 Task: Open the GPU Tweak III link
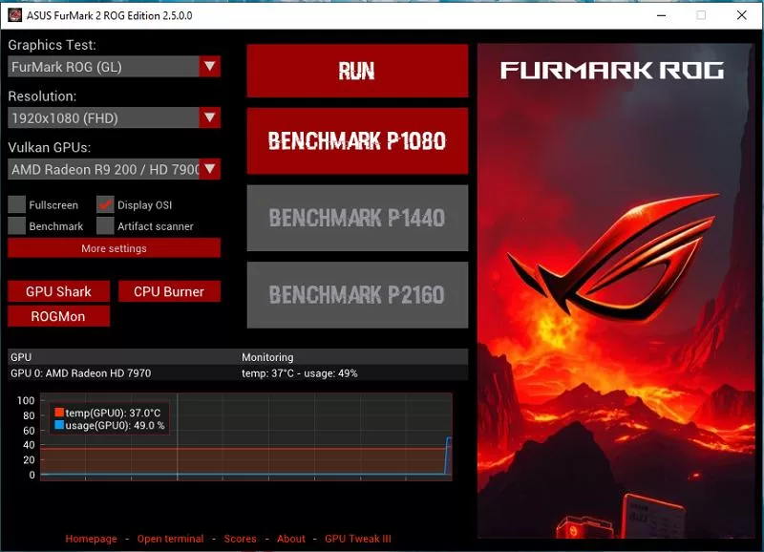[x=357, y=539]
